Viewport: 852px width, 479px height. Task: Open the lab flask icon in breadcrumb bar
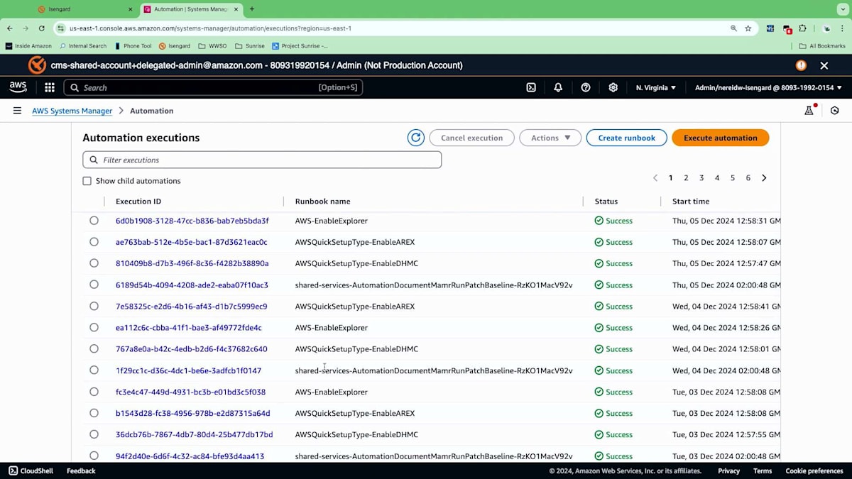click(809, 111)
